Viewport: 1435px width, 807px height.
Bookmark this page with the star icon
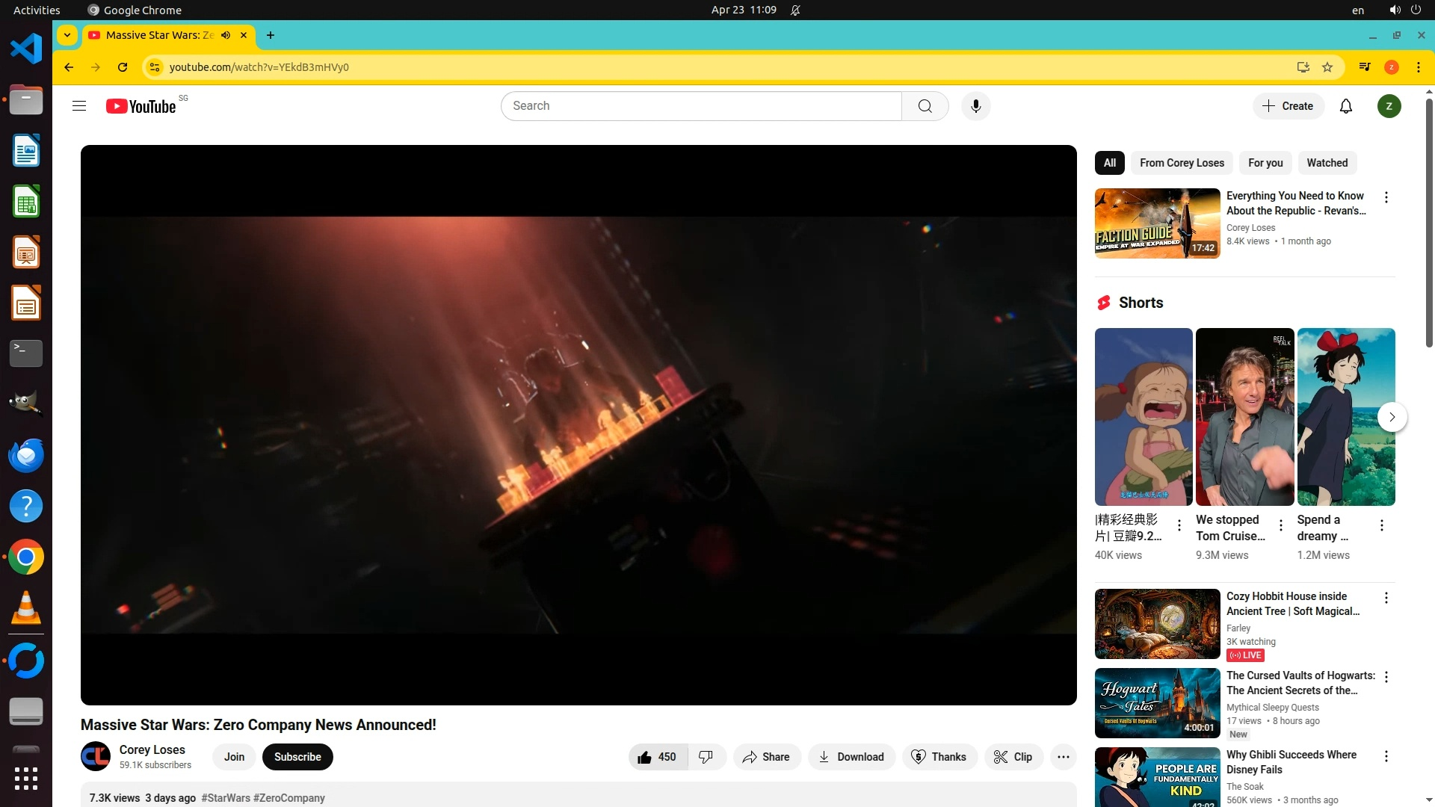point(1327,67)
